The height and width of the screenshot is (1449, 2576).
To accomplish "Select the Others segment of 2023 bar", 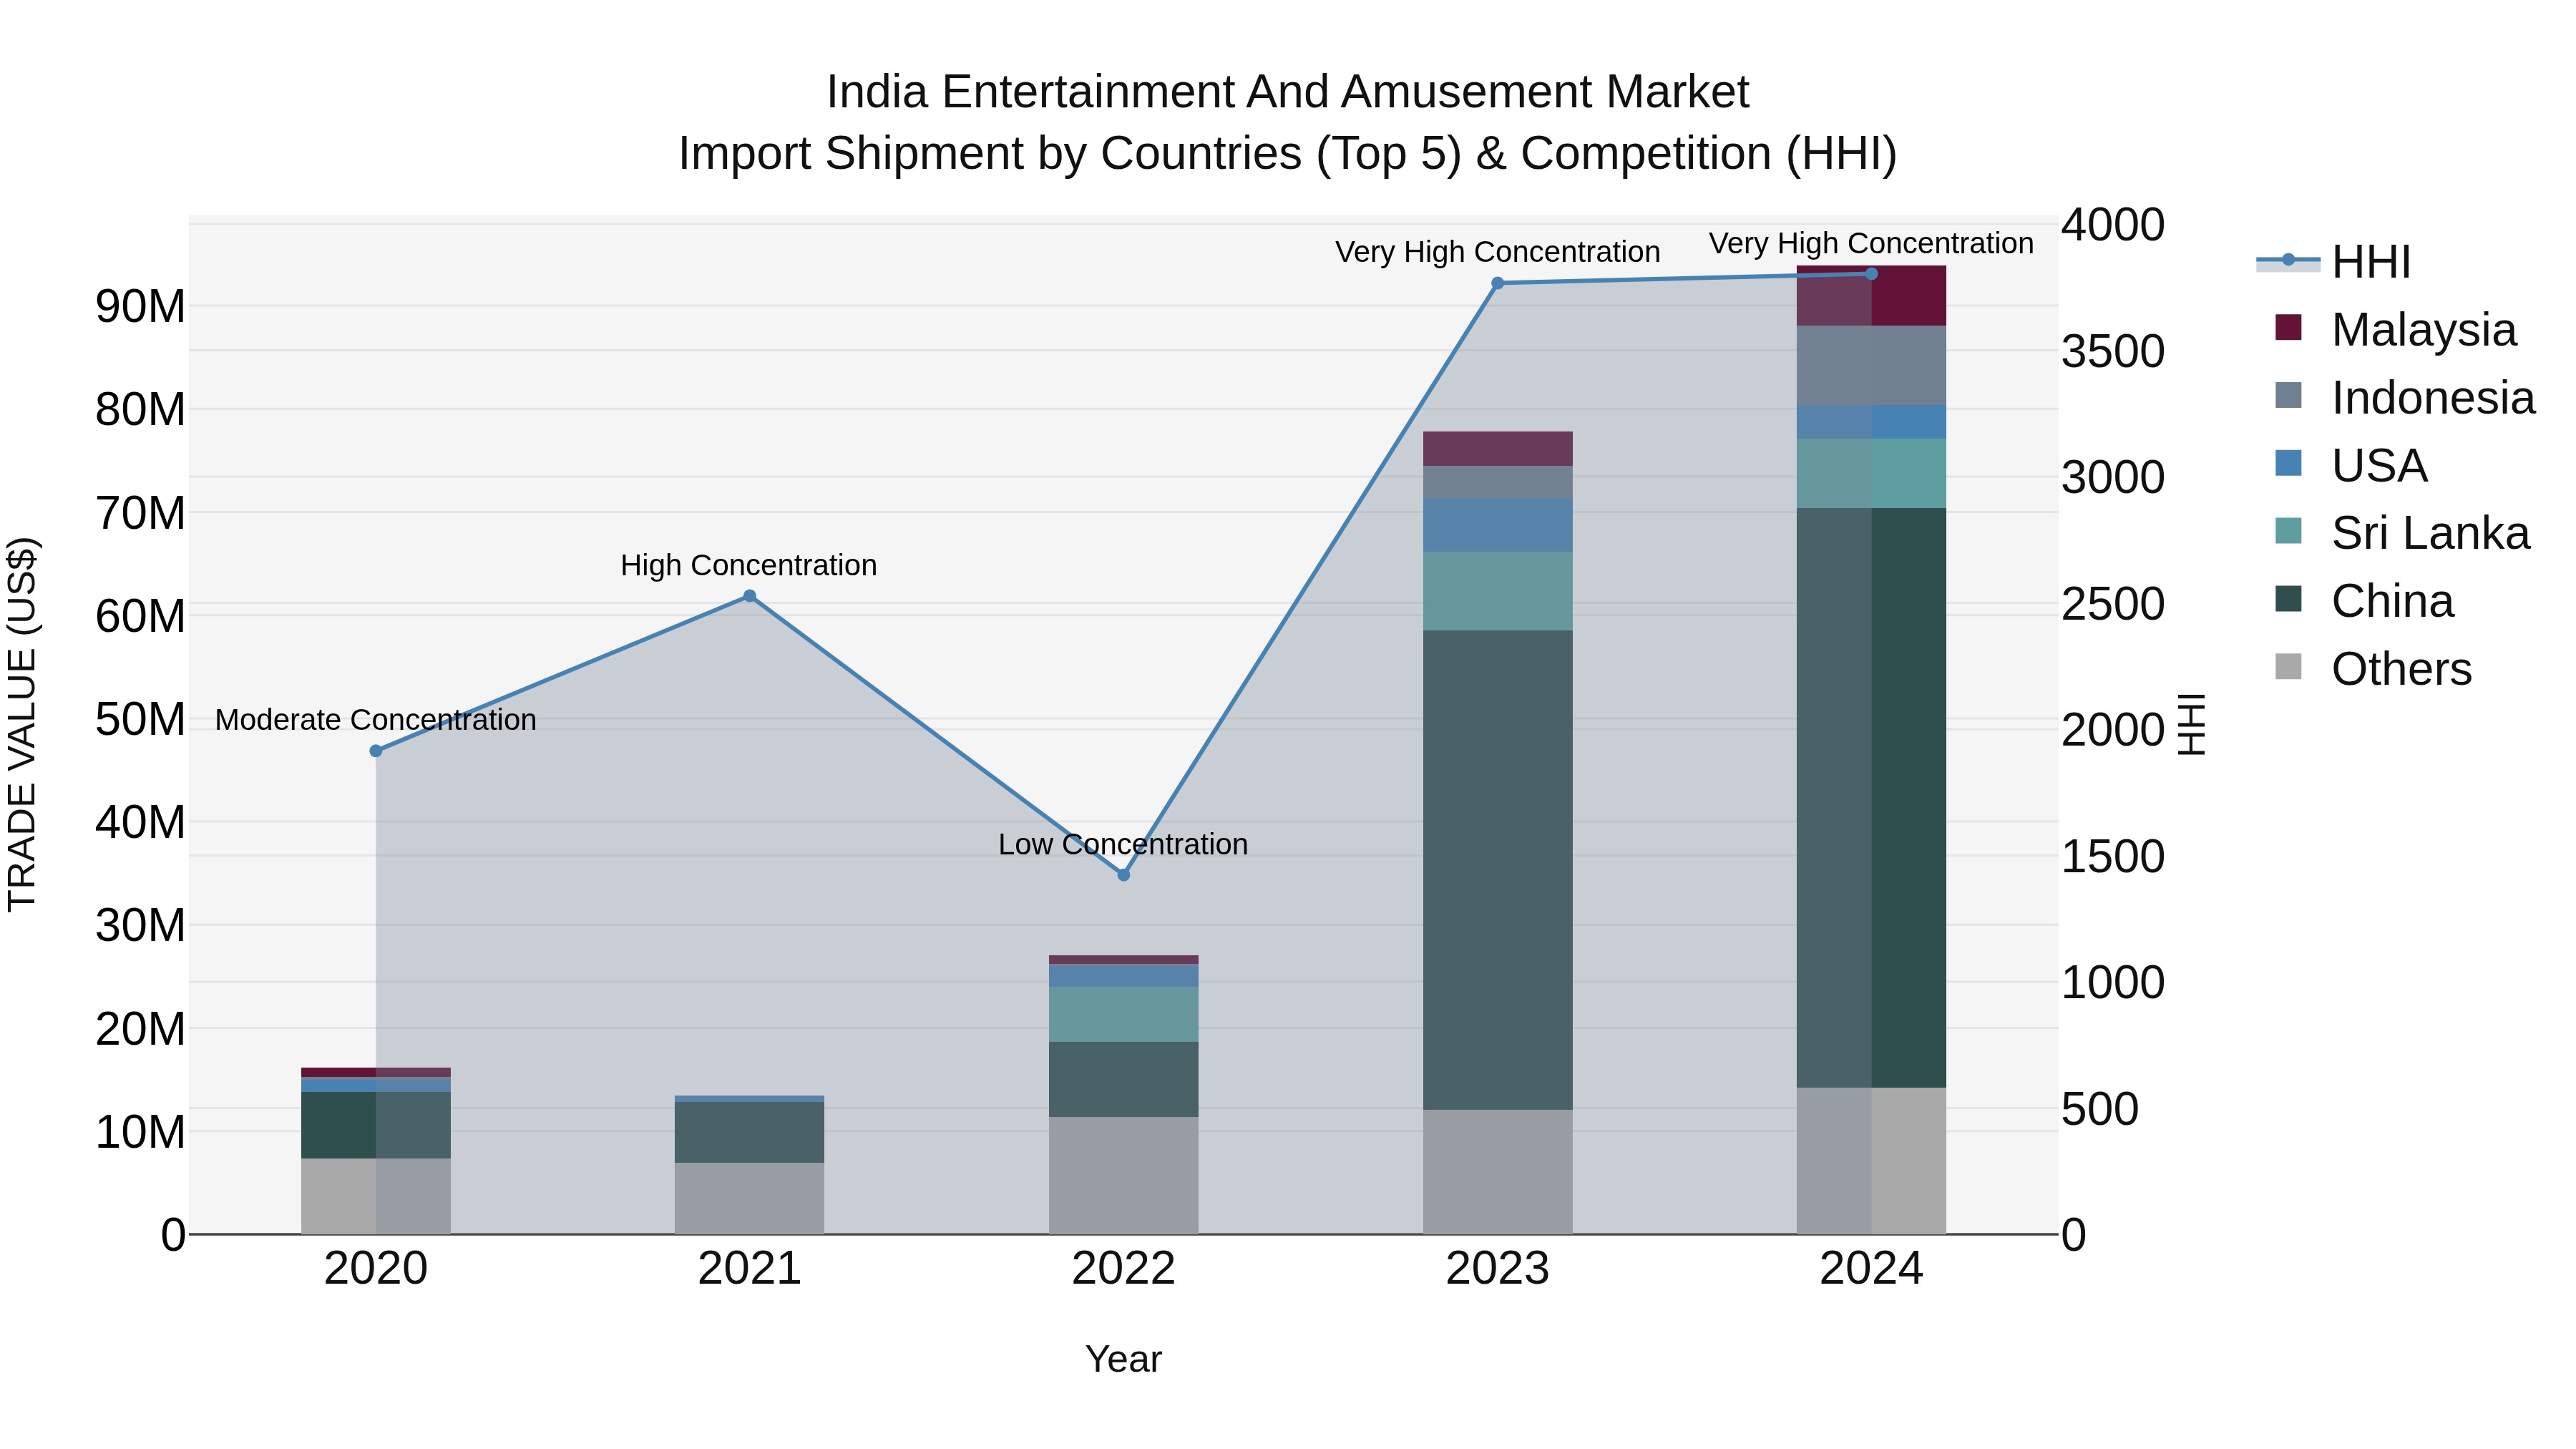I will [1497, 1172].
